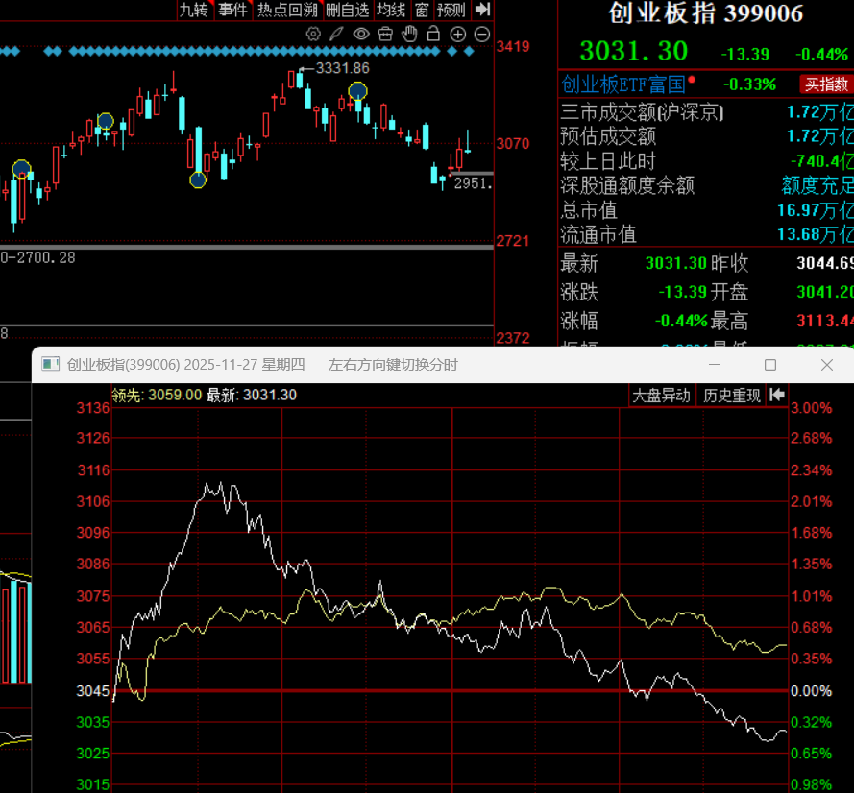The image size is (854, 793).
Task: Open the chart settings gear icon
Action: pos(313,34)
